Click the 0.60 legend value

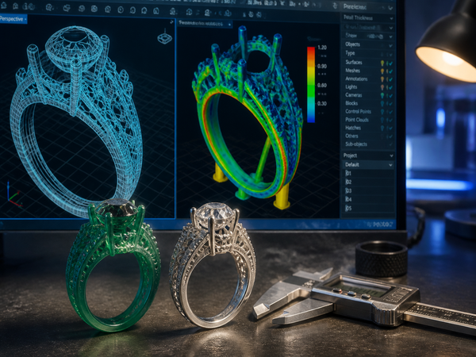coord(322,86)
